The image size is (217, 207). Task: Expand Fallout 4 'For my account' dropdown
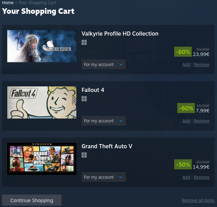(104, 121)
